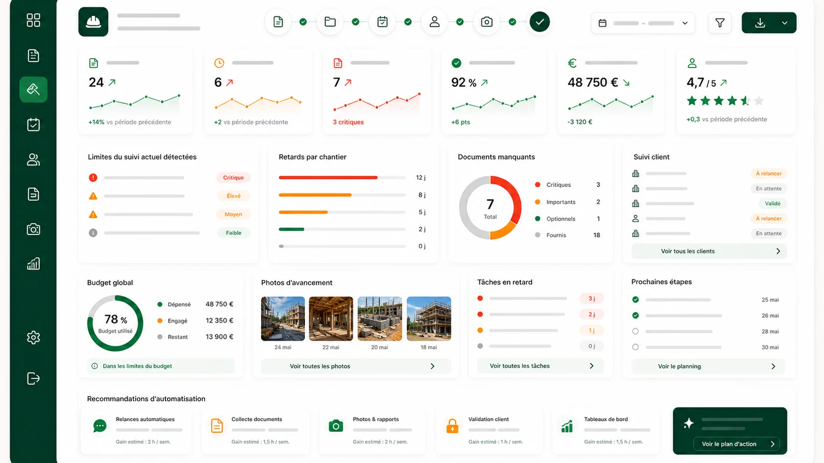Open Voir toutes les photos
The width and height of the screenshot is (824, 463).
pyautogui.click(x=356, y=366)
